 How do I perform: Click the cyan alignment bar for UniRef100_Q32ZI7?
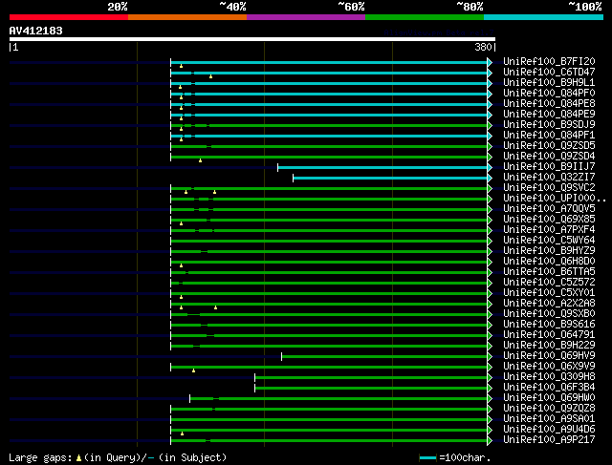coord(390,179)
